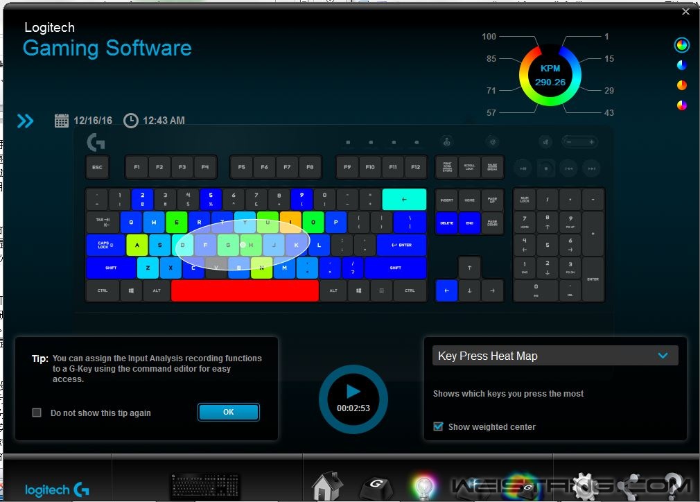This screenshot has width=700, height=502.
Task: Close the Gaming Software window
Action: pos(685,12)
